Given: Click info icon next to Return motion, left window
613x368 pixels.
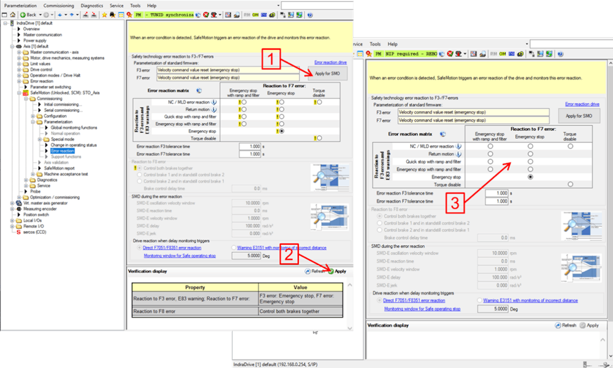Looking at the screenshot, I should coord(214,109).
